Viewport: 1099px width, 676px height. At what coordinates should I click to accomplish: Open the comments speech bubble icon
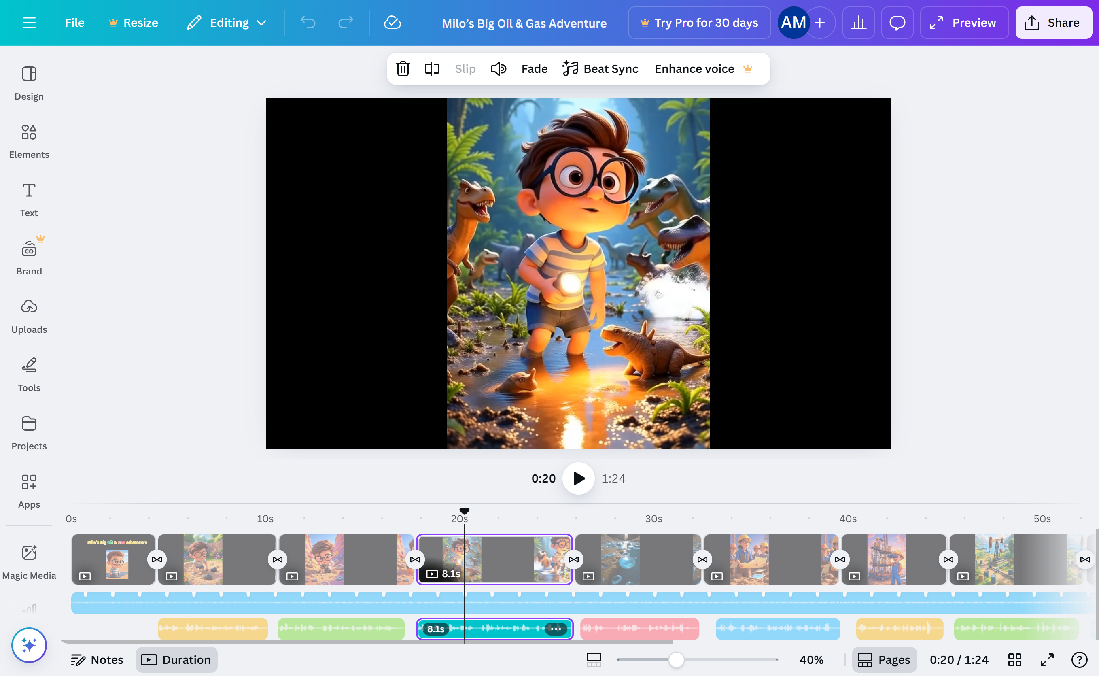897,23
